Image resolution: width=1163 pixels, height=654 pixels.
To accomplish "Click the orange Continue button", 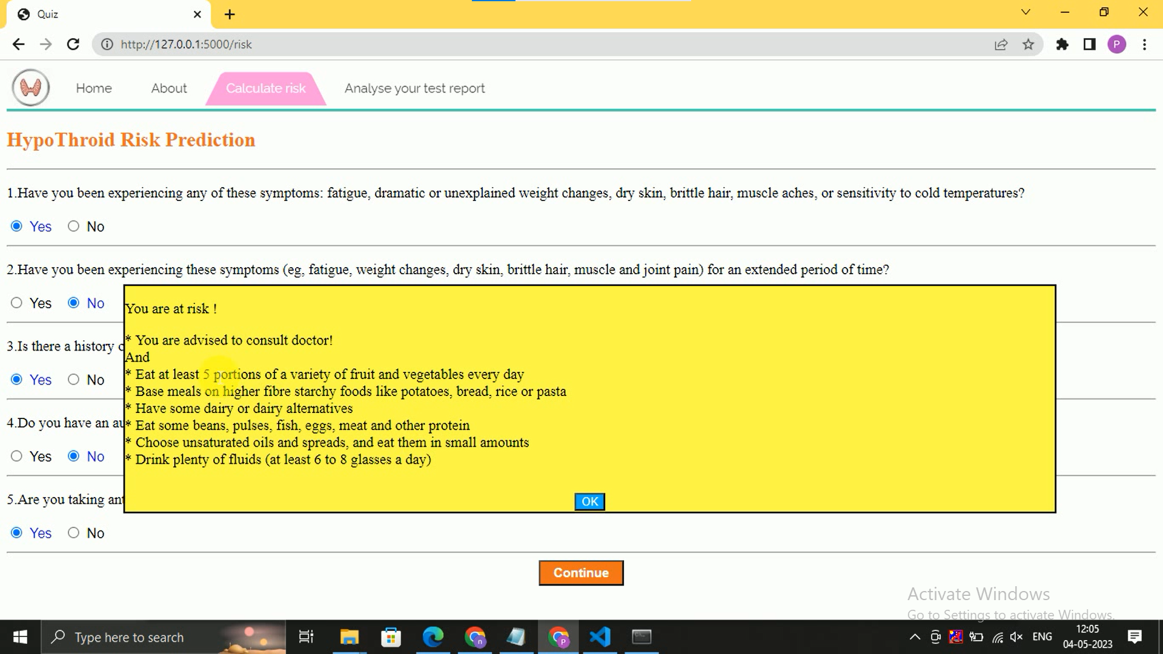I will (581, 573).
